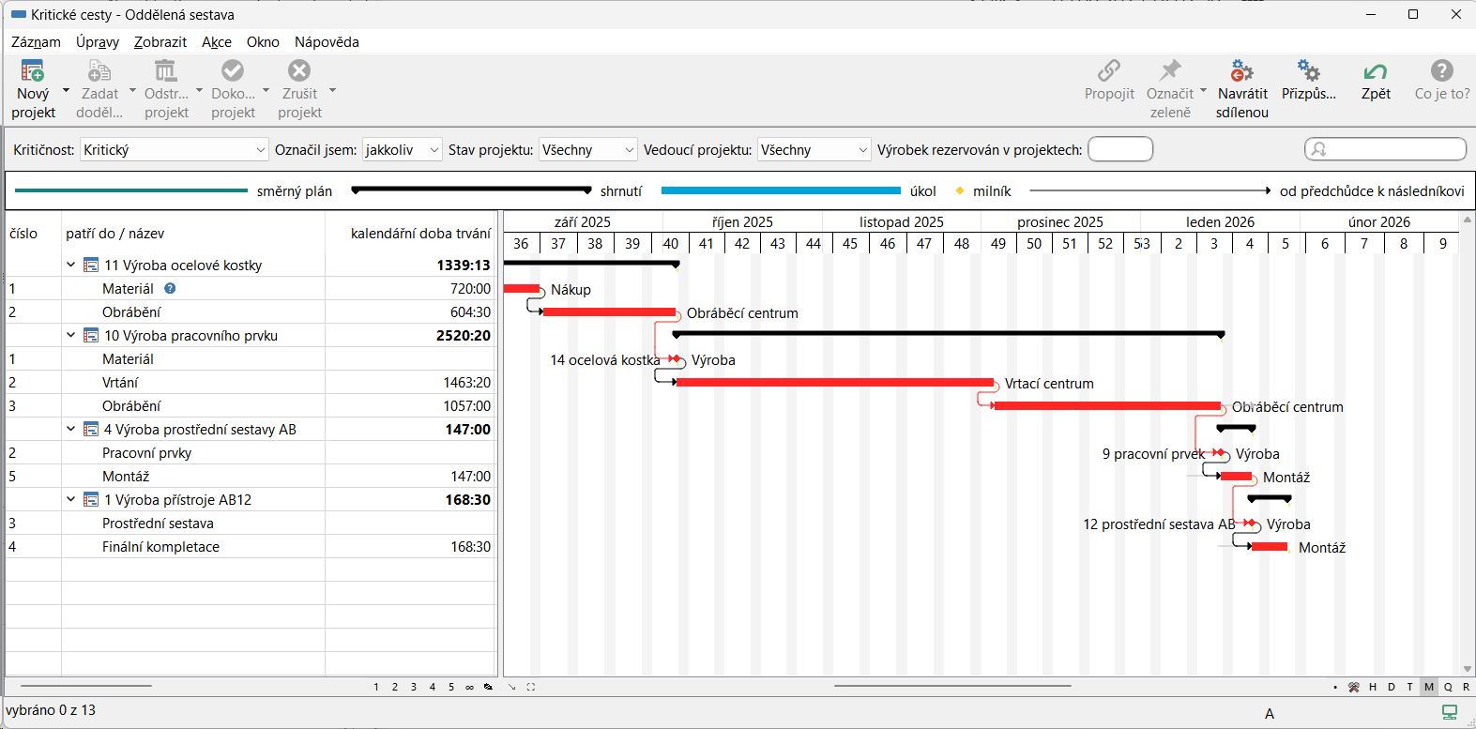Image resolution: width=1476 pixels, height=729 pixels.
Task: Switch timeline scale to Q (quarter)
Action: click(x=1448, y=687)
